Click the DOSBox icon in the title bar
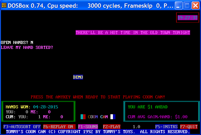Image resolution: width=201 pixels, height=135 pixels. (4, 6)
